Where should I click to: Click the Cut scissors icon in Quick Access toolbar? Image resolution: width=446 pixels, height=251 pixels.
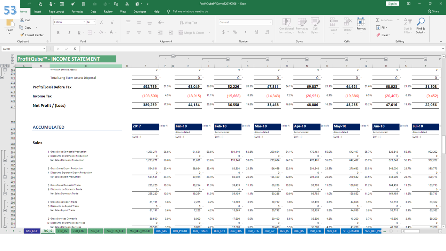click(127, 4)
